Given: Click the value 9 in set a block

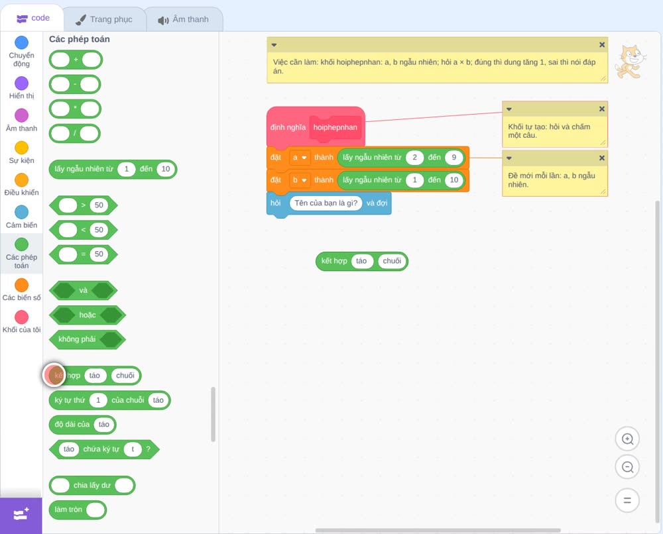Looking at the screenshot, I should point(453,158).
